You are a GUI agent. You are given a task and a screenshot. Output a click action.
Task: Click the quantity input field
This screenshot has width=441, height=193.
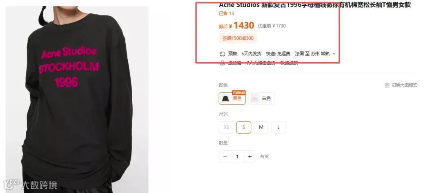237,156
